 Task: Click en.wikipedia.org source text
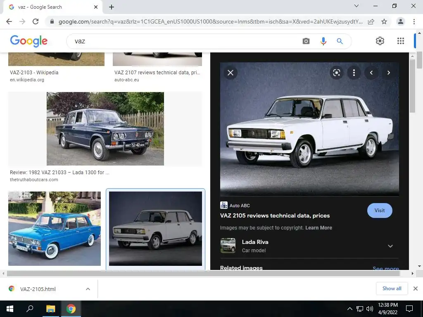[27, 80]
